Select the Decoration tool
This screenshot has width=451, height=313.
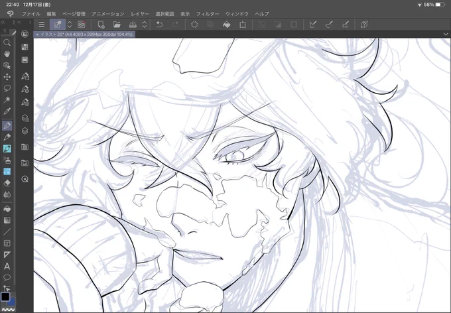coord(7,172)
